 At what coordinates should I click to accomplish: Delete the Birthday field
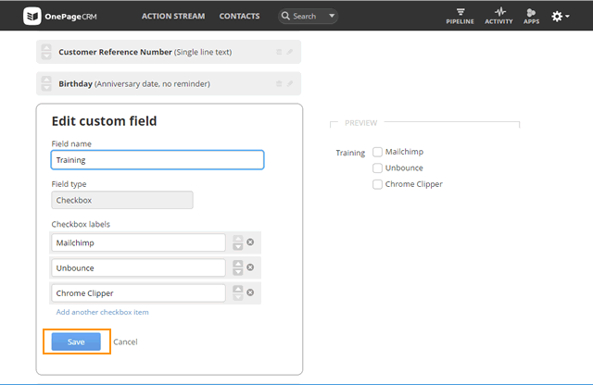pos(279,83)
